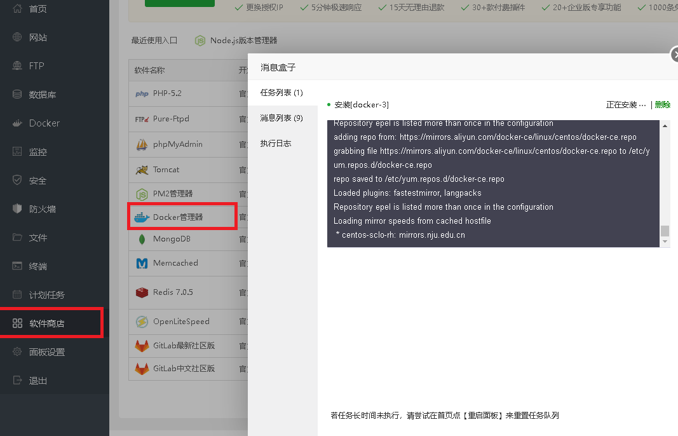Switch to the 消息列表 (9) tab
Viewport: 678px width, 436px height.
click(x=281, y=118)
